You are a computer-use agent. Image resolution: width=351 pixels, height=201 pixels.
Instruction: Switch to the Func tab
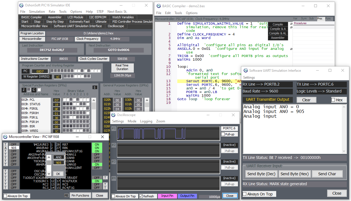328,19
